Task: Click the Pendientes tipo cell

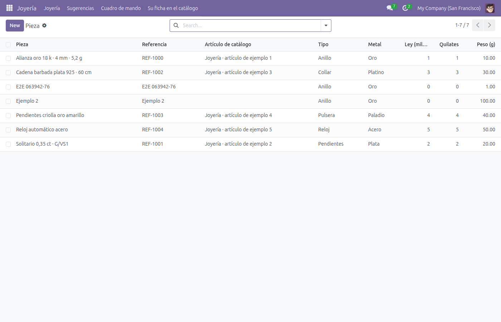Action: 331,144
